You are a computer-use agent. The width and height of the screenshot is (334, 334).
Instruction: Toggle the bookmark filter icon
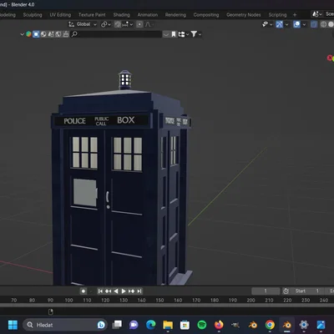point(174,34)
